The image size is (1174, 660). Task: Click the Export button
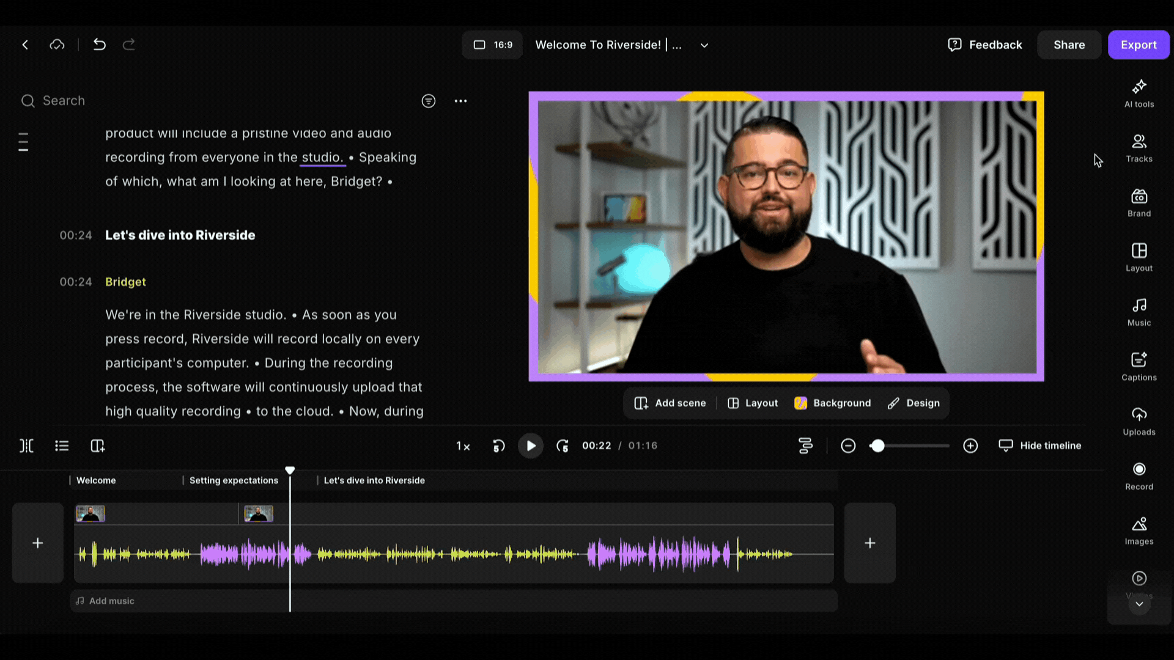[1138, 45]
